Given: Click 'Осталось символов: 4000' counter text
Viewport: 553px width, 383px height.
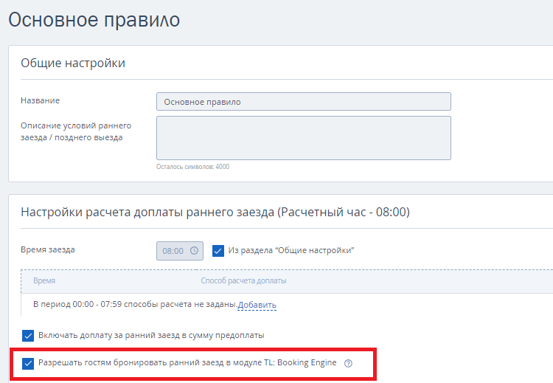Looking at the screenshot, I should pos(193,167).
